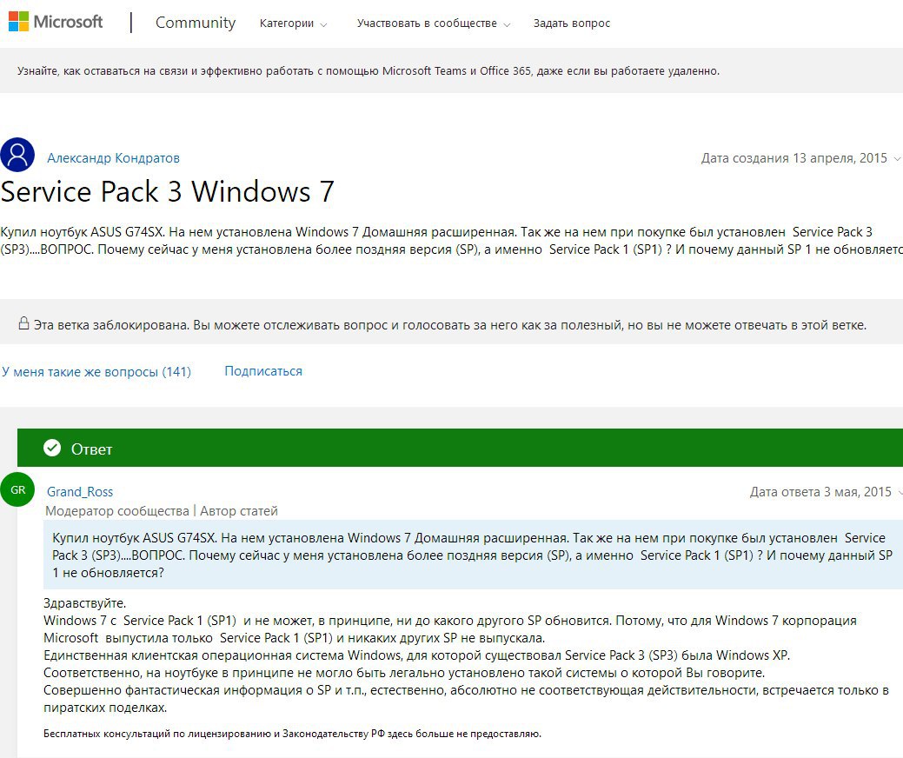Expand the Категории menu

point(293,23)
